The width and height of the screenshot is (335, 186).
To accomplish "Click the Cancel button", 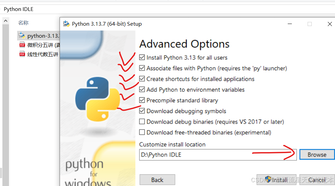I will coord(317,180).
